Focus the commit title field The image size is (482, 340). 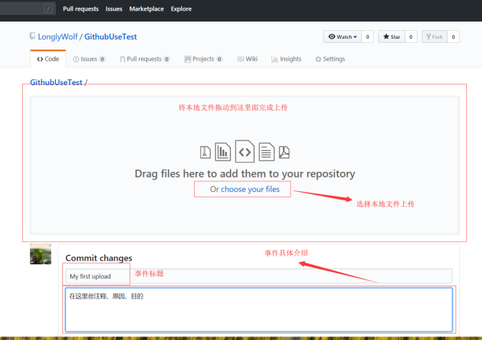tap(258, 276)
